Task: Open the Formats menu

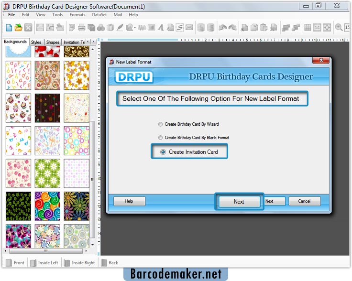Action: [77, 15]
